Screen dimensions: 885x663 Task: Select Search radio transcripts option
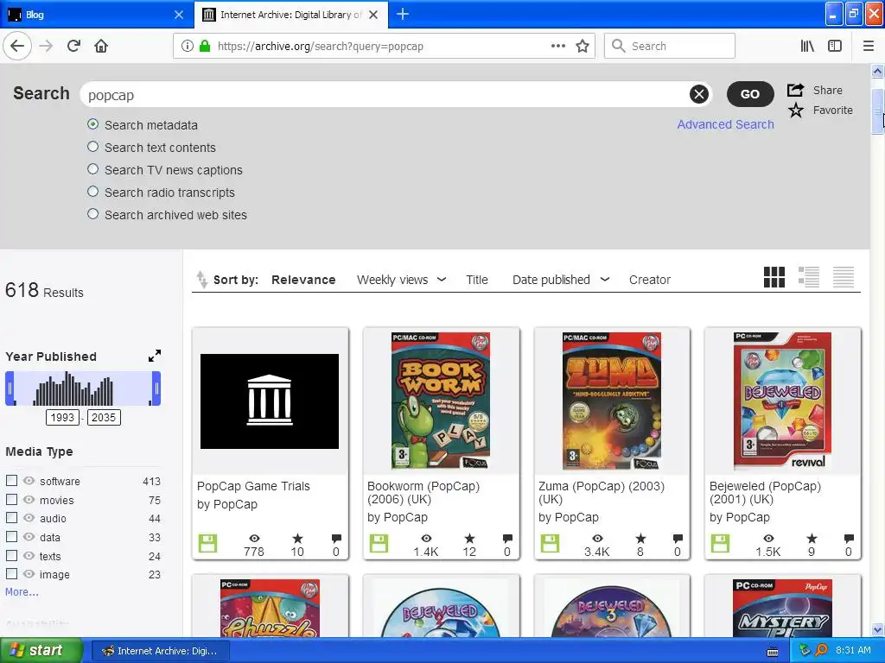[x=93, y=192]
